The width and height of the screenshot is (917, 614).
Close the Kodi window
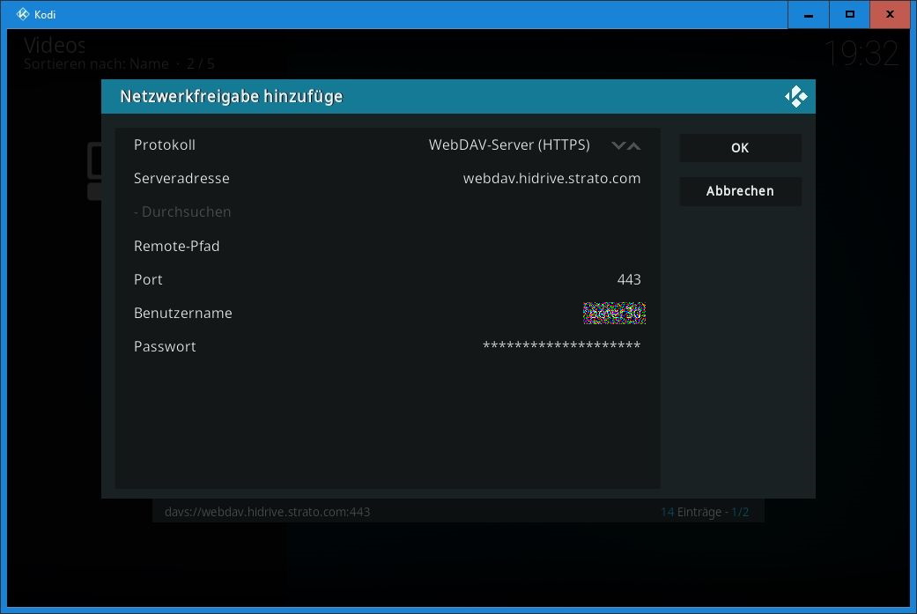click(890, 15)
